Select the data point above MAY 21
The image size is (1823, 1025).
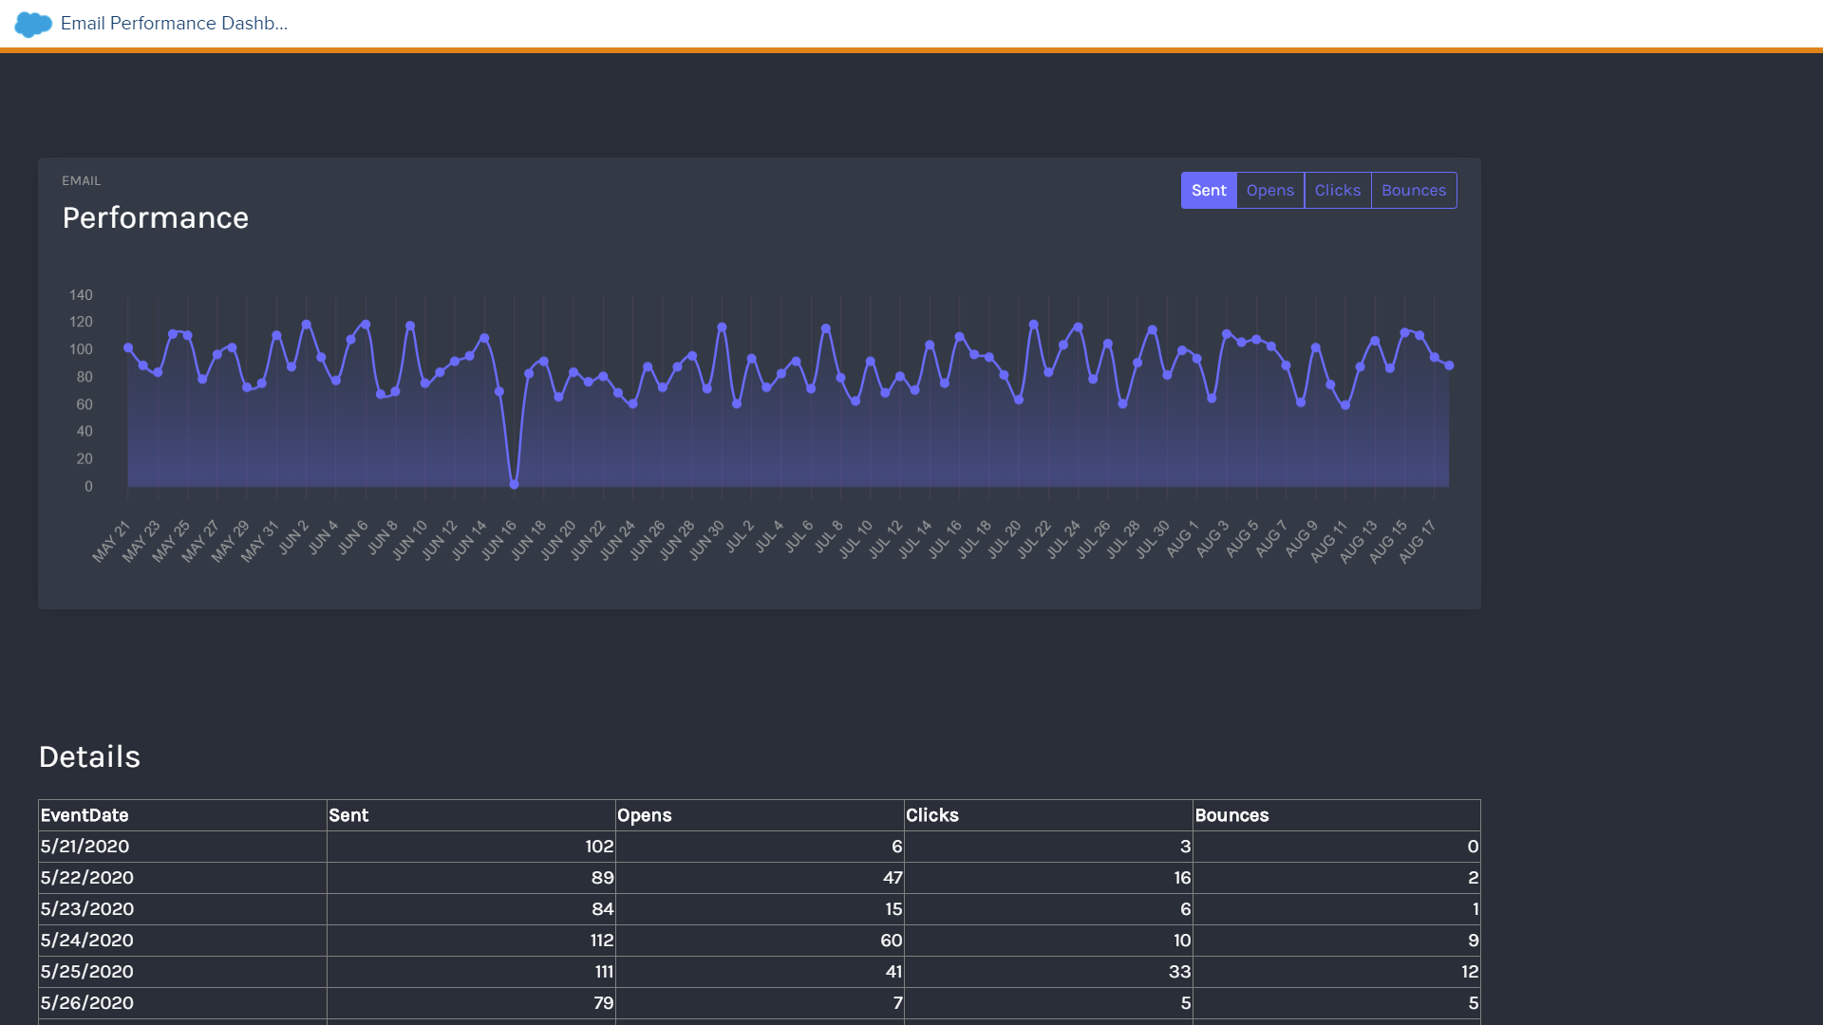(x=126, y=348)
